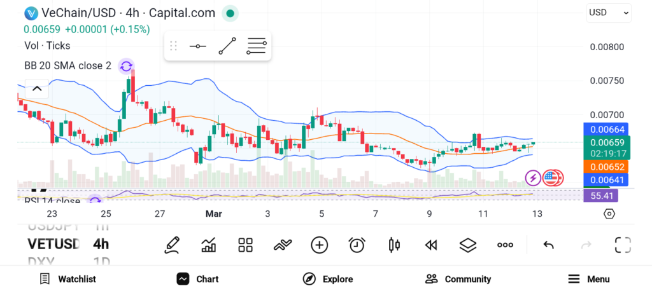The height and width of the screenshot is (293, 652).
Task: Collapse the indicator legend with the chevron
Action: point(36,89)
